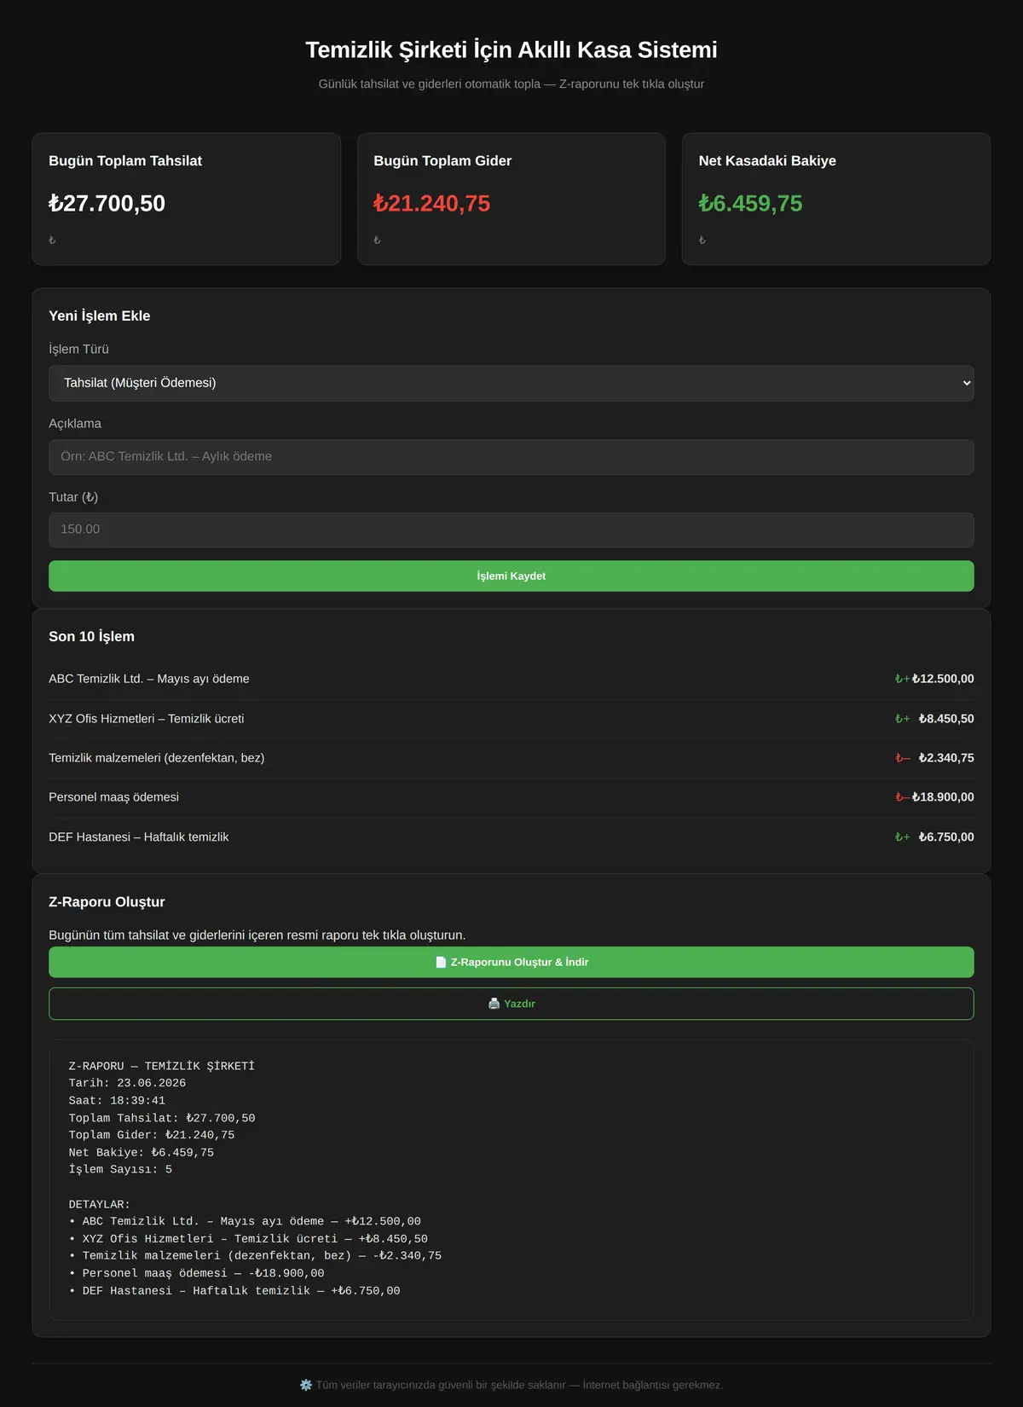Screen dimensions: 1023x1407
Task: Click the DETAYLAR: label in the report
Action: [x=100, y=1204]
